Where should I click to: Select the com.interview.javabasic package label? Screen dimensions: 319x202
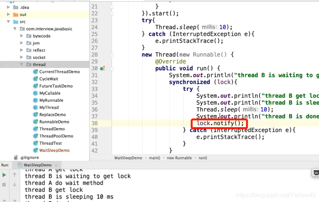[49, 29]
